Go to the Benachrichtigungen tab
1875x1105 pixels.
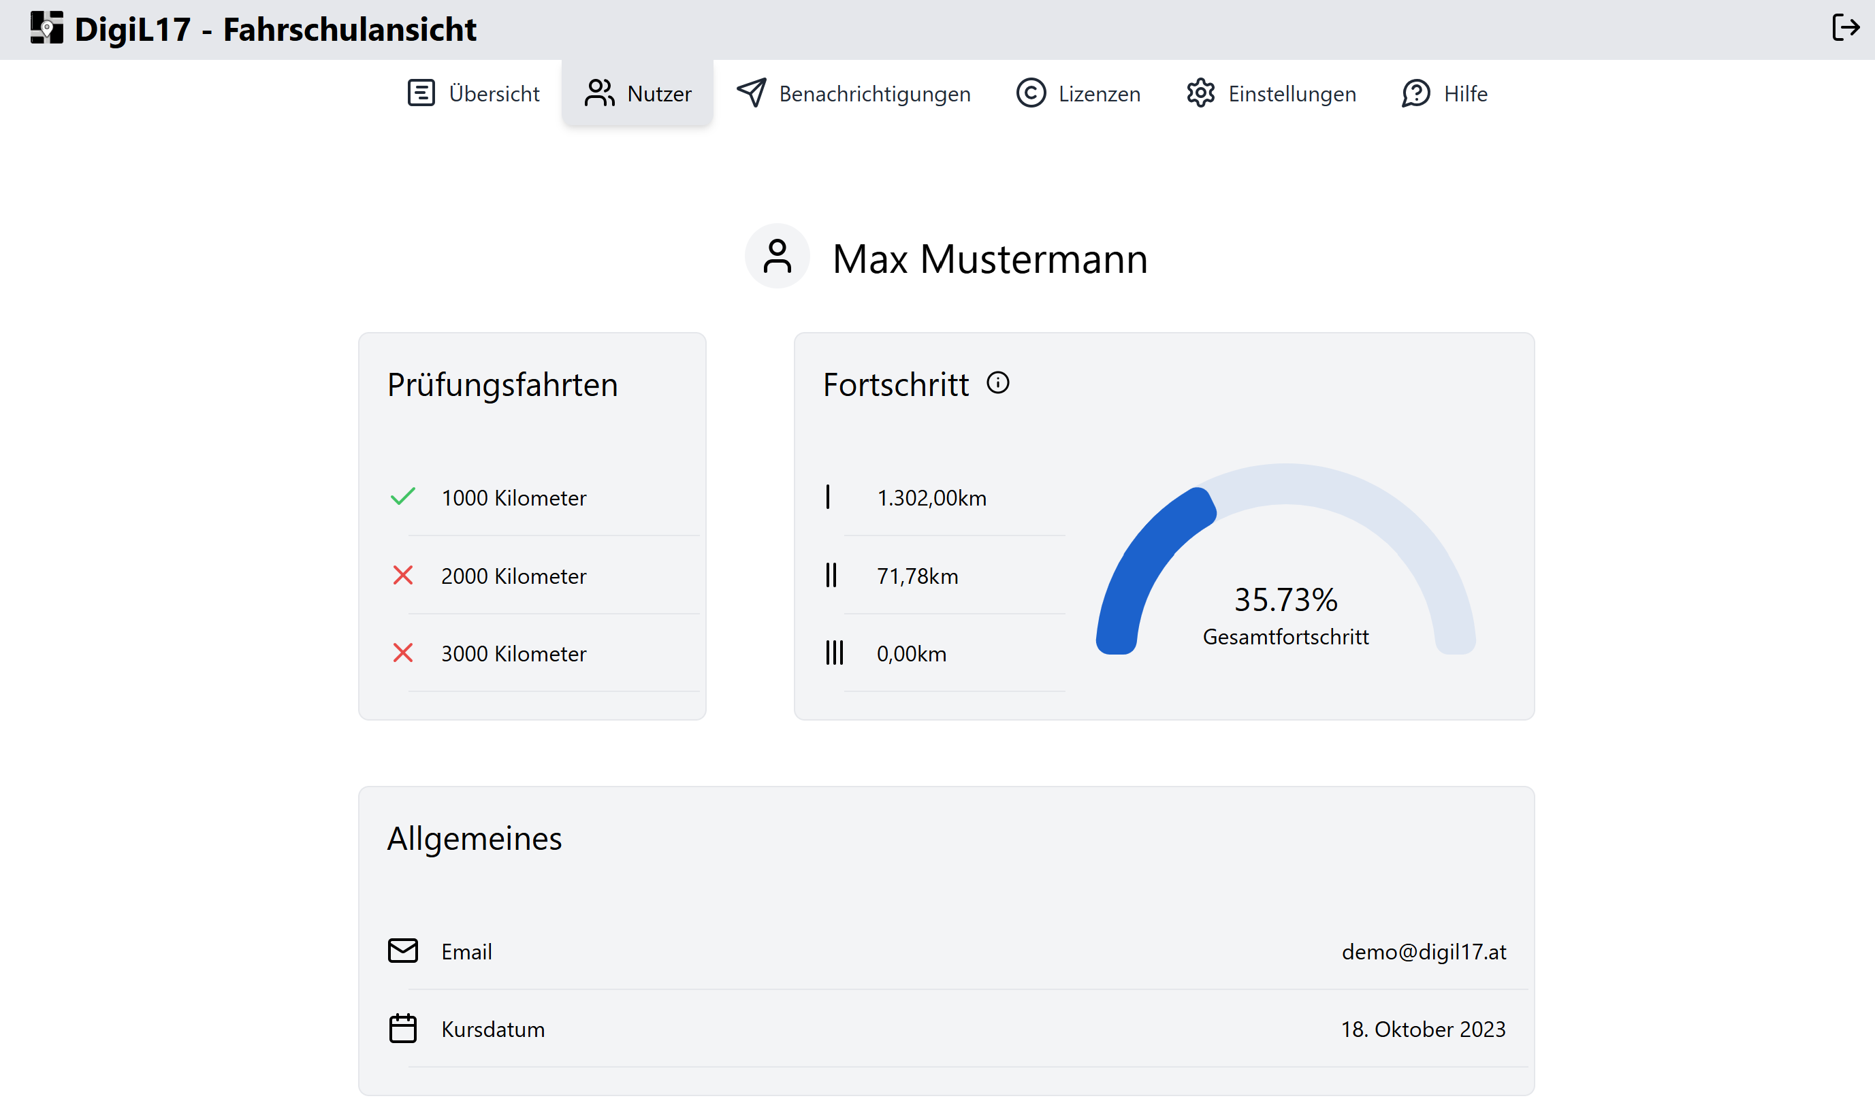pos(854,94)
